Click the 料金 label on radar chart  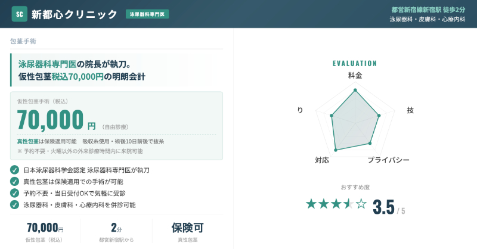pyautogui.click(x=355, y=76)
